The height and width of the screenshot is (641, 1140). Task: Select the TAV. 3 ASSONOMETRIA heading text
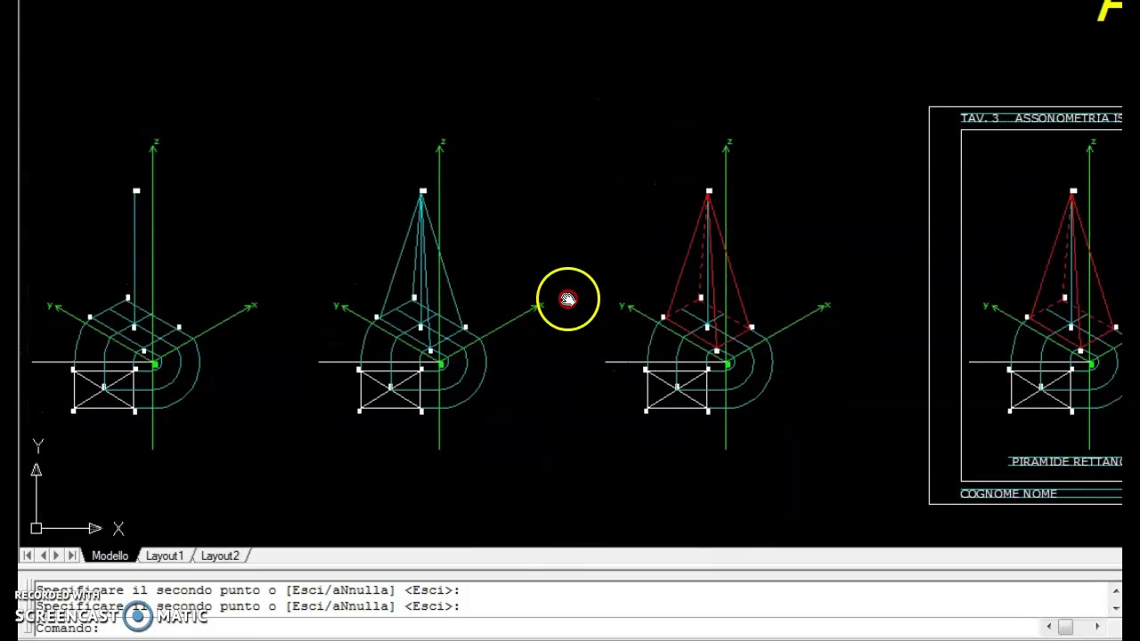1040,118
